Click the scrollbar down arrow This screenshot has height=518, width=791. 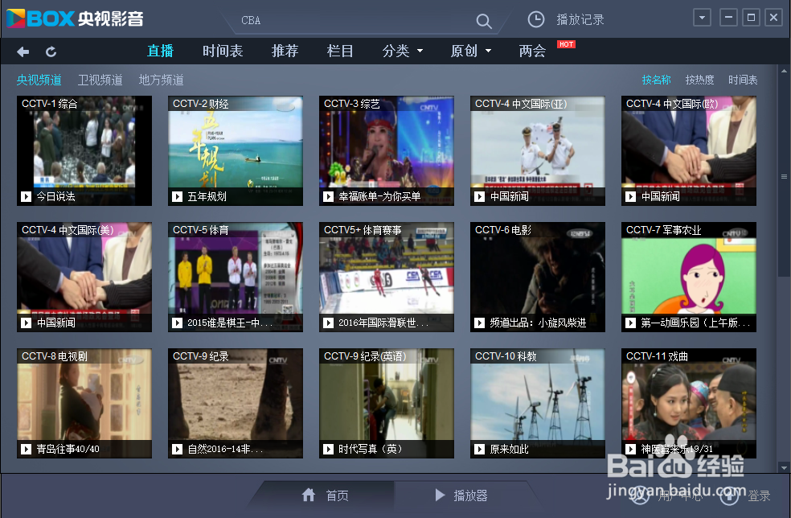point(784,467)
